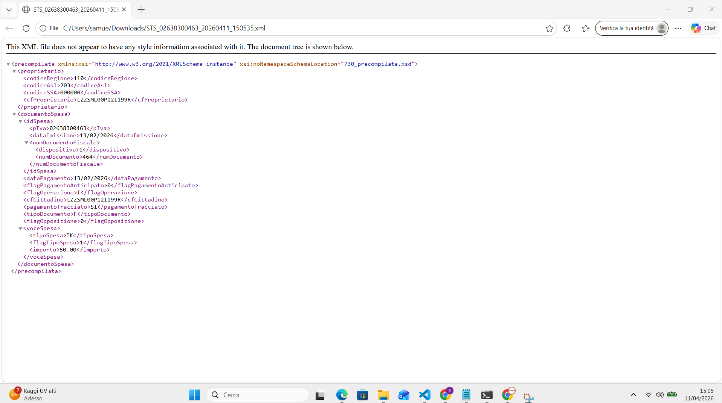Open File Explorer from taskbar

coord(383,395)
